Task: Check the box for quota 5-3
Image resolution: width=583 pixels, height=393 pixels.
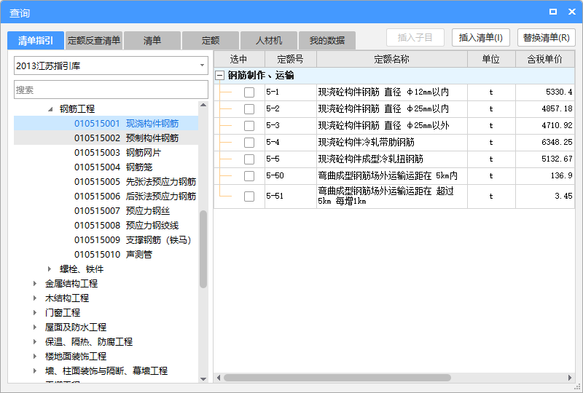Action: [249, 126]
